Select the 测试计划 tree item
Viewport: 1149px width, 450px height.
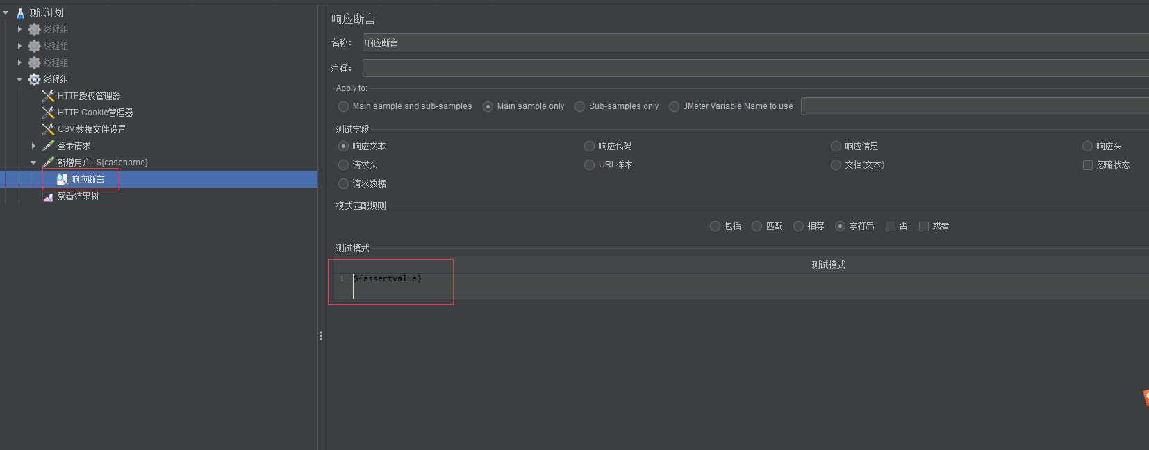point(46,12)
